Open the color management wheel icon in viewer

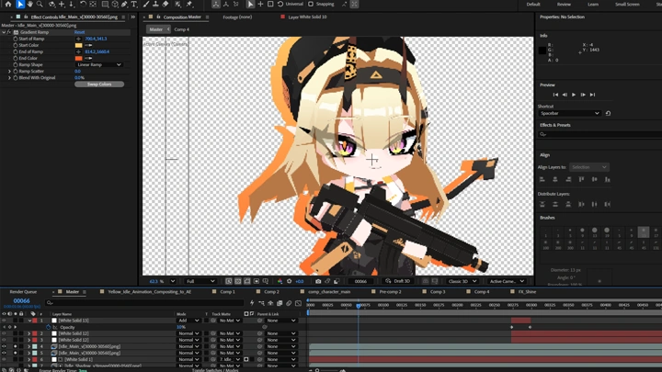[x=280, y=281]
